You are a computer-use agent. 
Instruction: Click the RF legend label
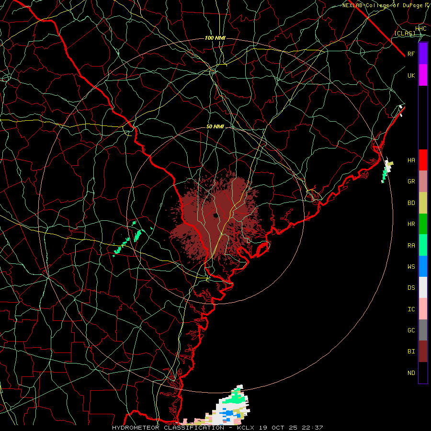tap(411, 54)
